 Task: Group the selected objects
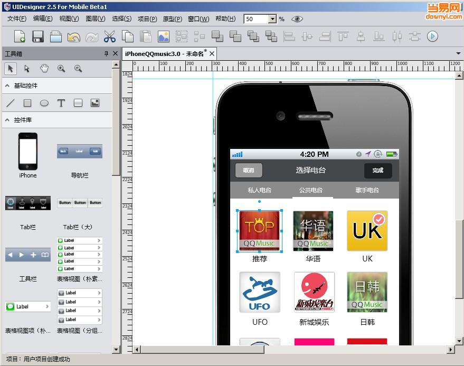click(x=182, y=36)
